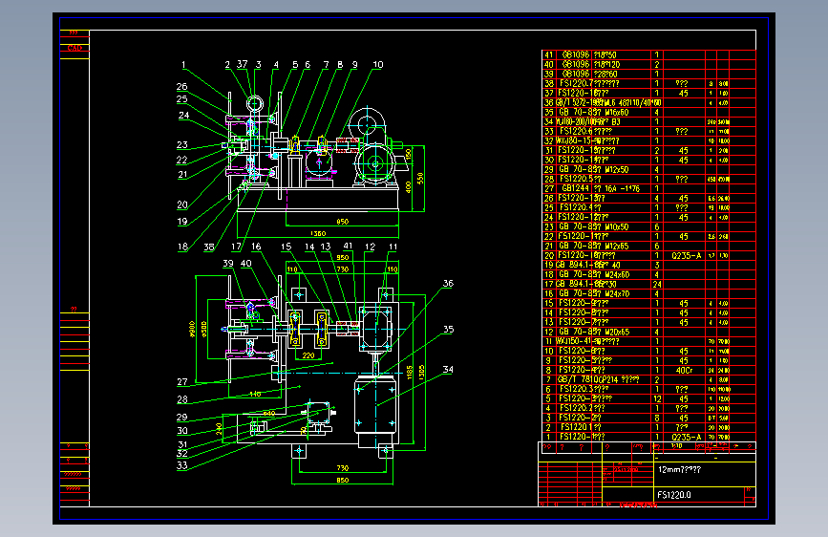The height and width of the screenshot is (537, 828).
Task: Click the 1360 overall length dimension
Action: click(x=318, y=233)
